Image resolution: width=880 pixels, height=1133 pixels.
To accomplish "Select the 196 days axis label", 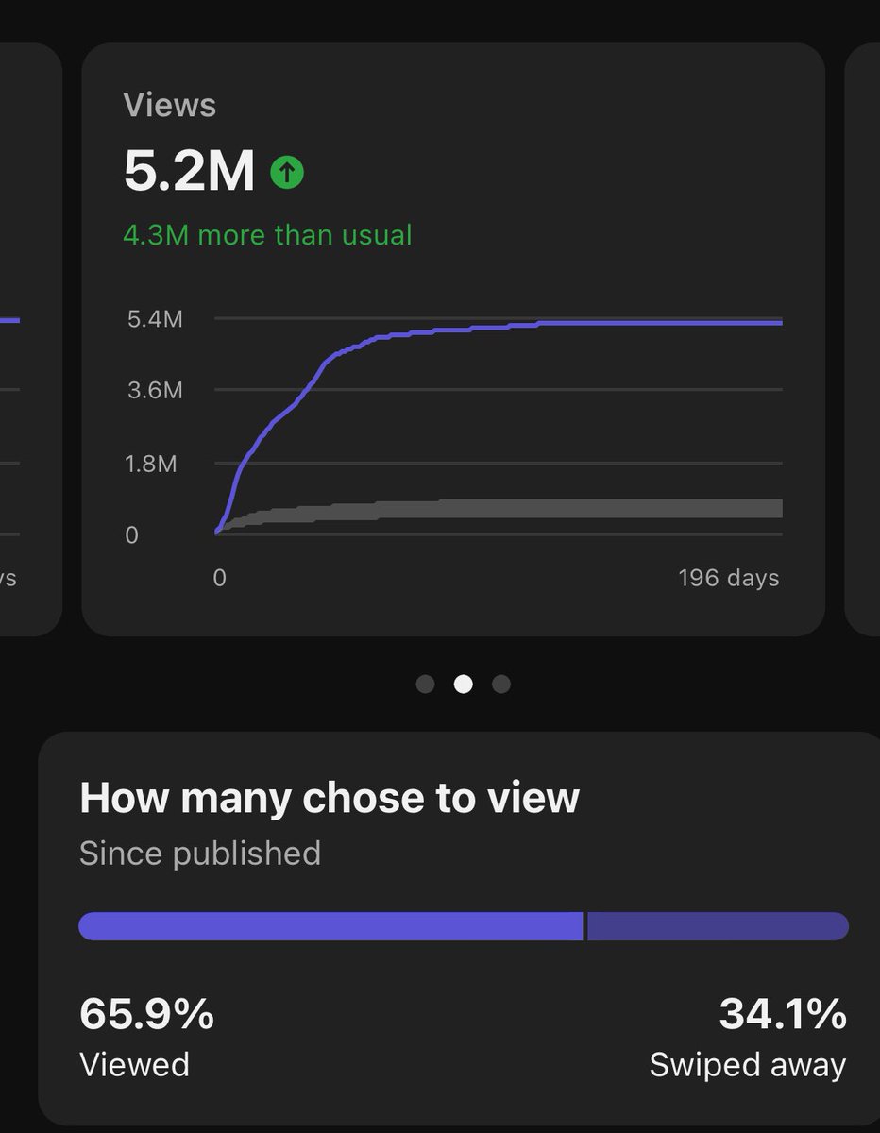I will [729, 577].
